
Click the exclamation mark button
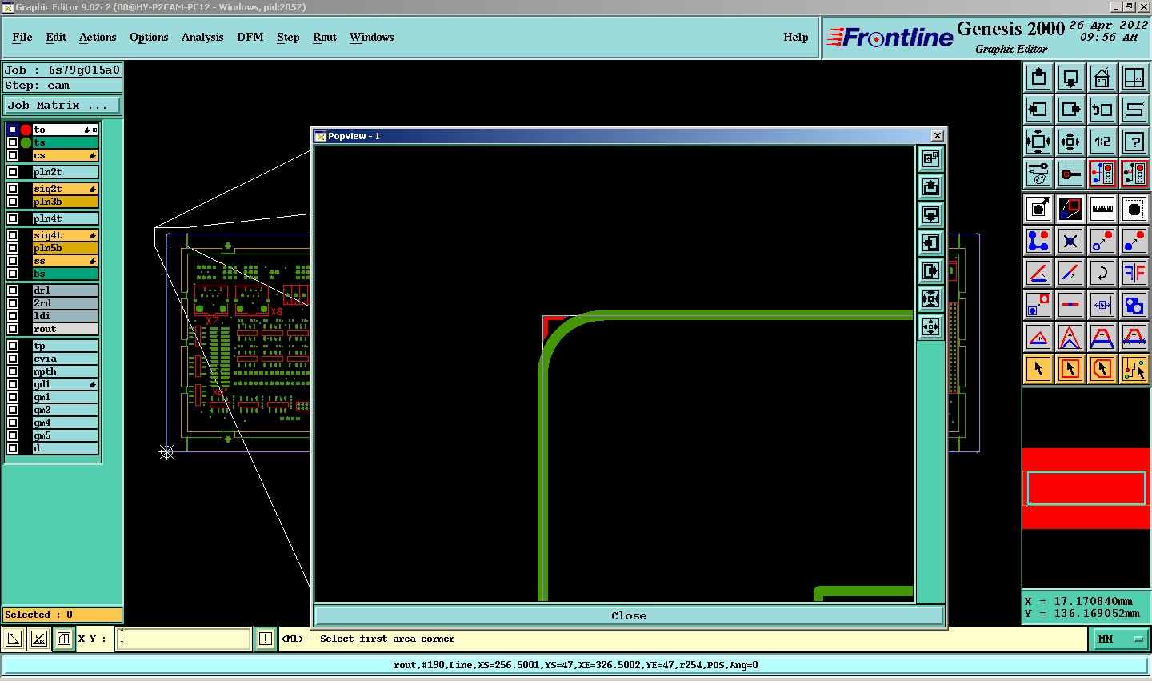pyautogui.click(x=266, y=639)
